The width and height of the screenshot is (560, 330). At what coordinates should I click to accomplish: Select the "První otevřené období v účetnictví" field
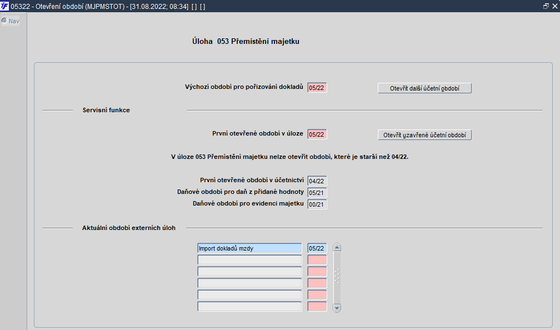pos(317,181)
